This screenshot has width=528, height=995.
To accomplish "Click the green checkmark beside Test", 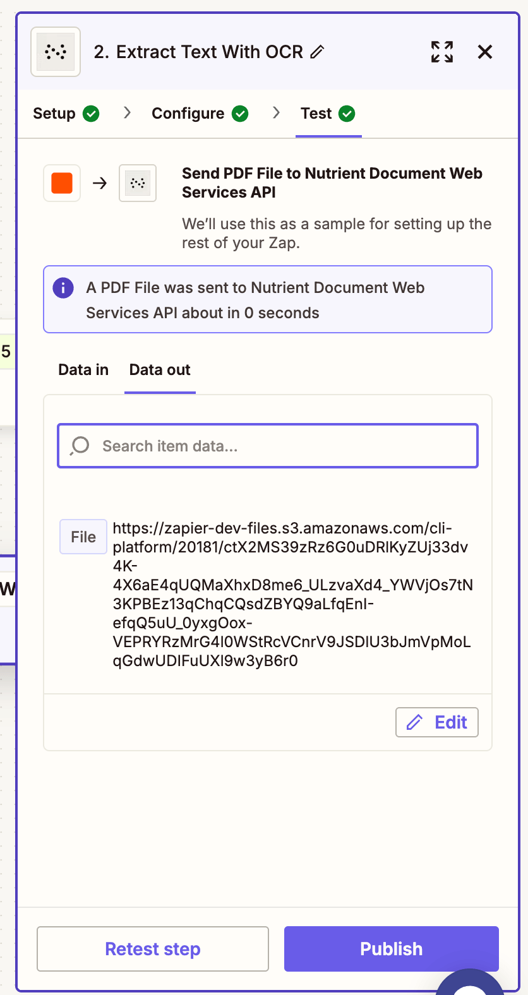I will point(345,114).
